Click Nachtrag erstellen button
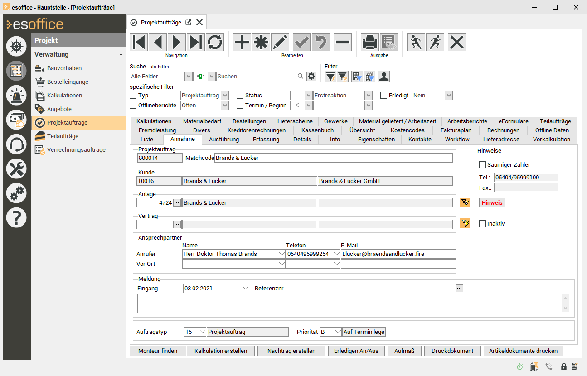 pos(292,351)
